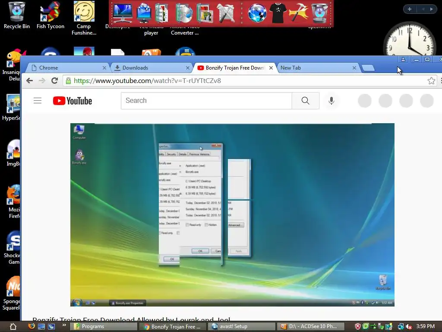Click the plus button on gadget bar
This screenshot has height=332, width=442.
coord(410,9)
